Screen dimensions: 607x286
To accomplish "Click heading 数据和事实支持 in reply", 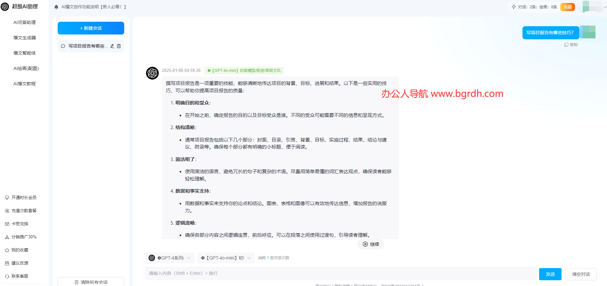I will point(192,191).
